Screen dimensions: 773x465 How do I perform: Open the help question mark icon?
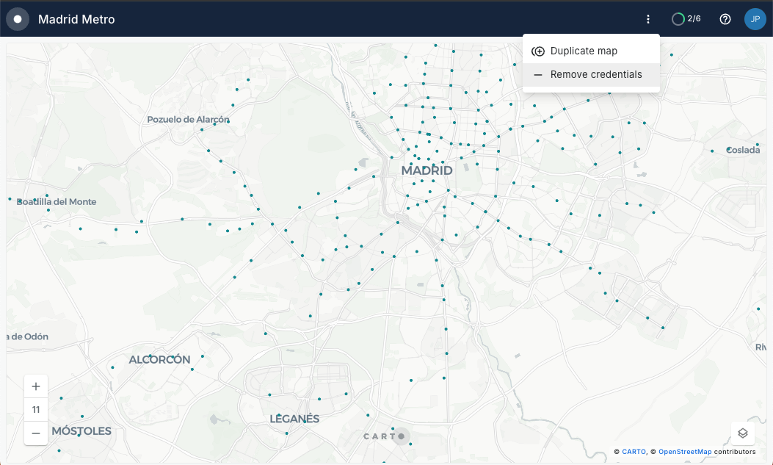pyautogui.click(x=725, y=19)
